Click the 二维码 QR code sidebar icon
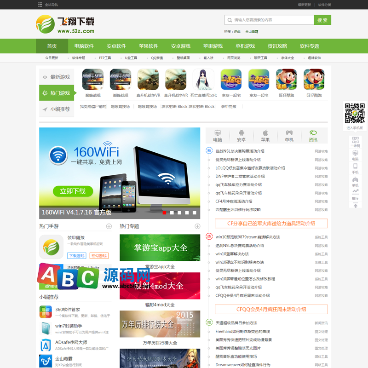Image resolution: width=368 pixels, height=368 pixels. (356, 140)
